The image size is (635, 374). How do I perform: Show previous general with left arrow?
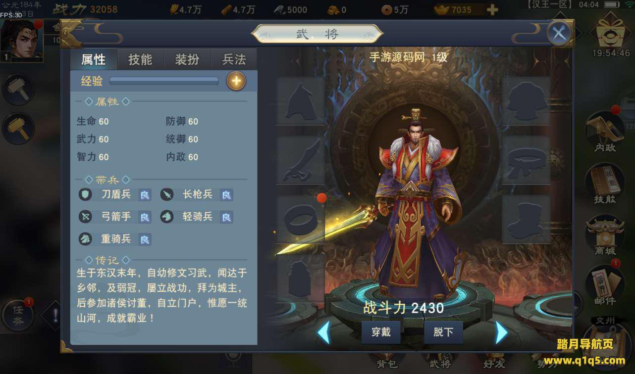323,332
